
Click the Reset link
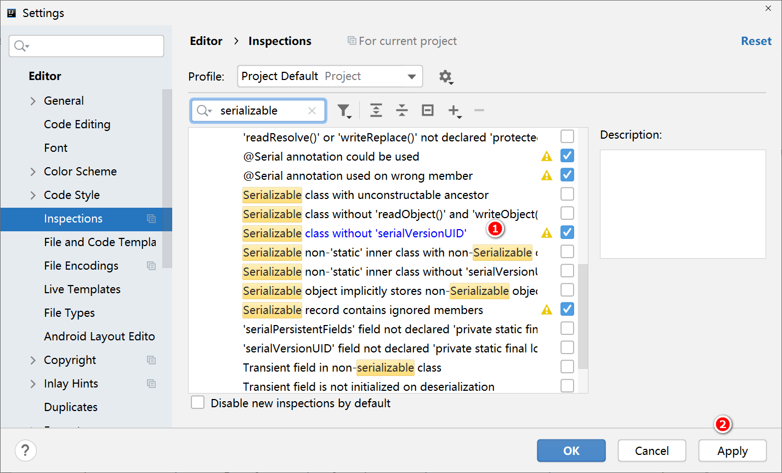(756, 41)
